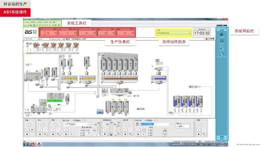Click the globe icon ending the toolbar
Viewport: 261px width, 147px height.
point(59,25)
